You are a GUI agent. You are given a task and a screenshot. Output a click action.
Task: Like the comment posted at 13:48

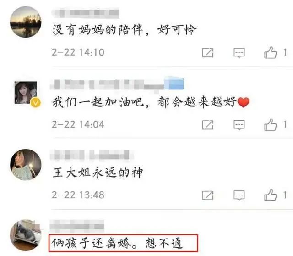point(270,195)
